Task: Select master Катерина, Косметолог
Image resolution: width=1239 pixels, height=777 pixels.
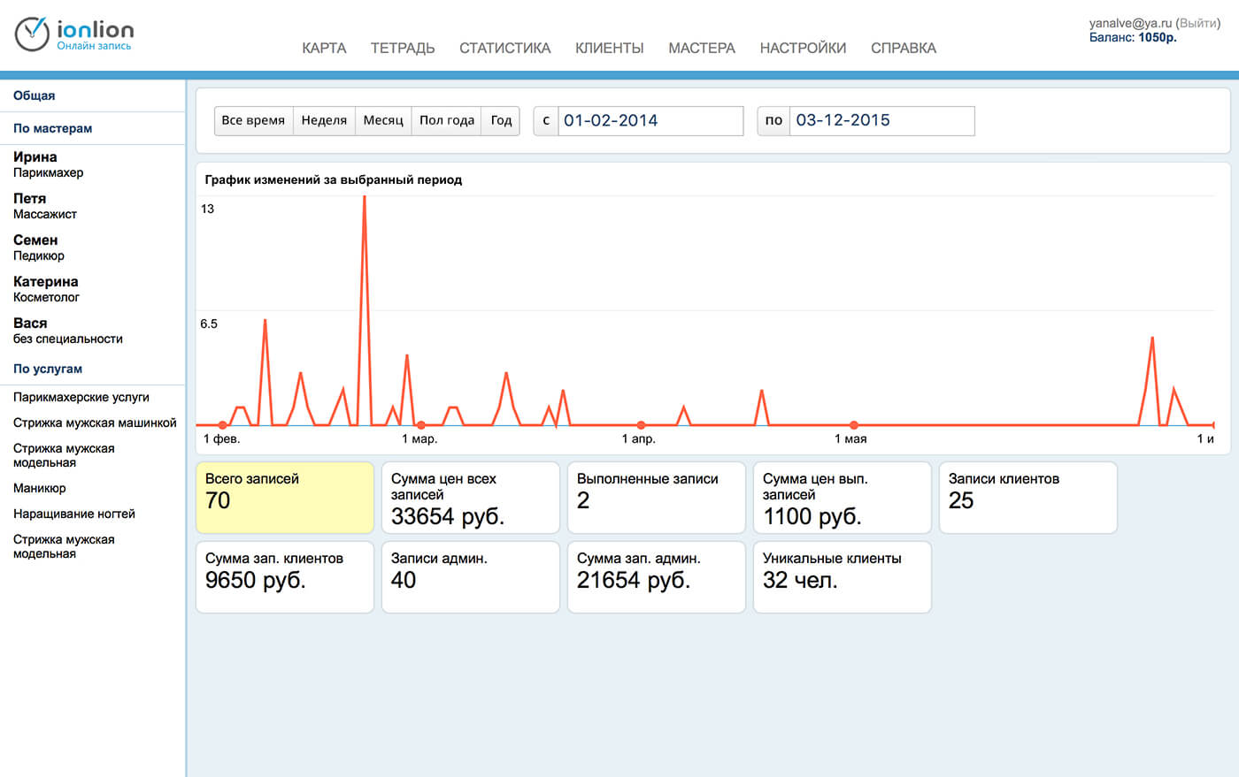Action: (45, 288)
